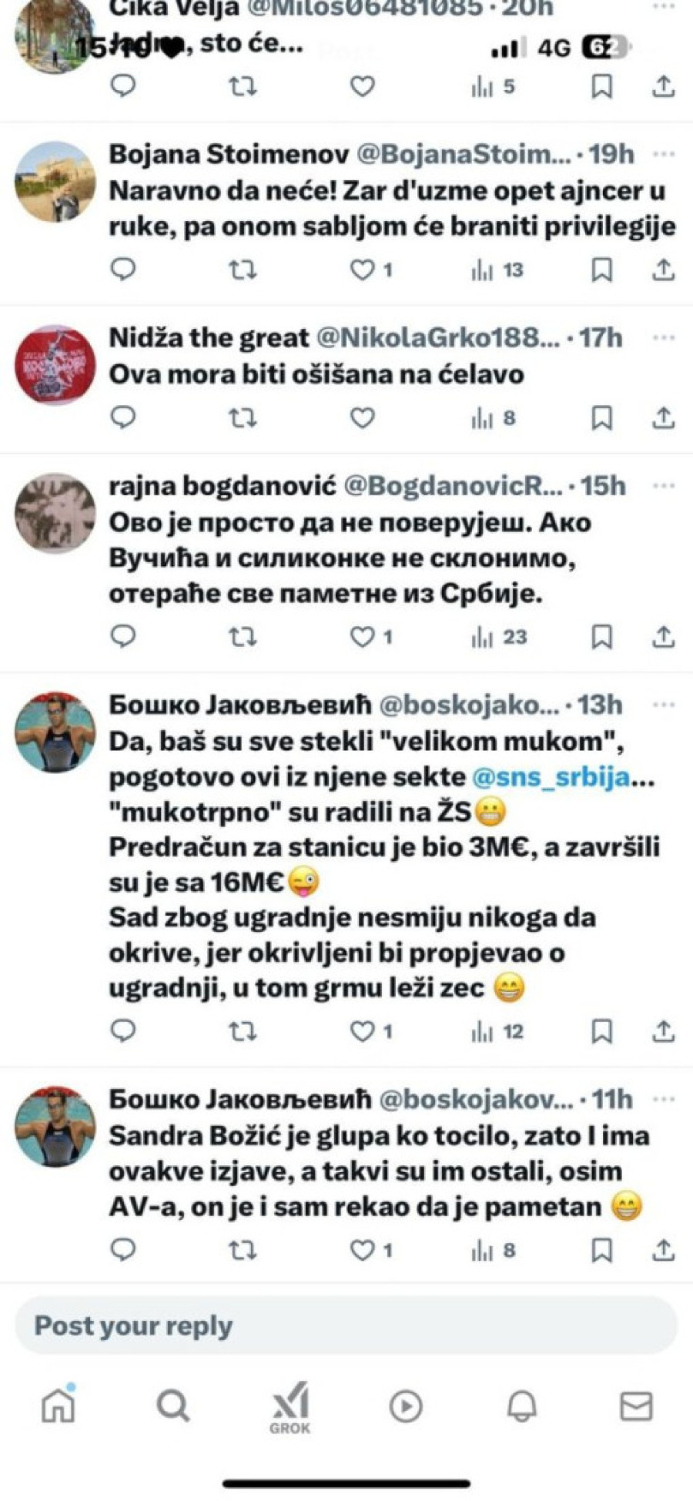Go to the Home tab
This screenshot has width=693, height=1501.
[59, 1406]
